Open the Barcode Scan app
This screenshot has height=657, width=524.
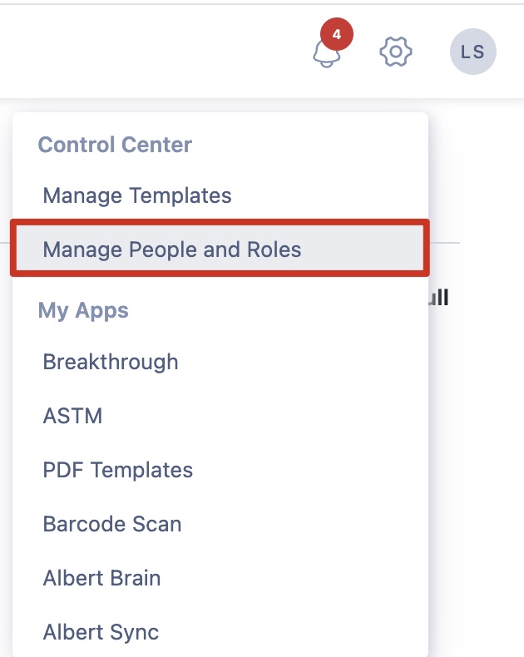point(112,524)
